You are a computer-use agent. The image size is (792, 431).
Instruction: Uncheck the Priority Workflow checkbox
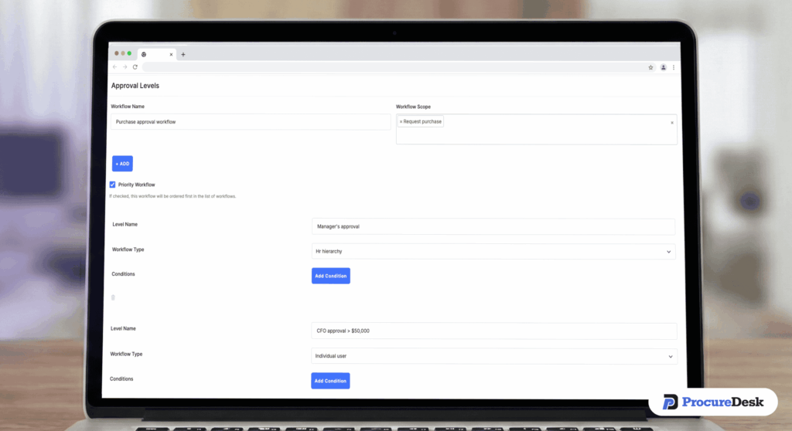click(112, 185)
